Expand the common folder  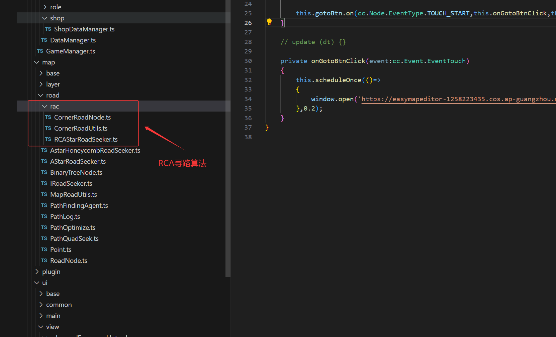pos(41,305)
